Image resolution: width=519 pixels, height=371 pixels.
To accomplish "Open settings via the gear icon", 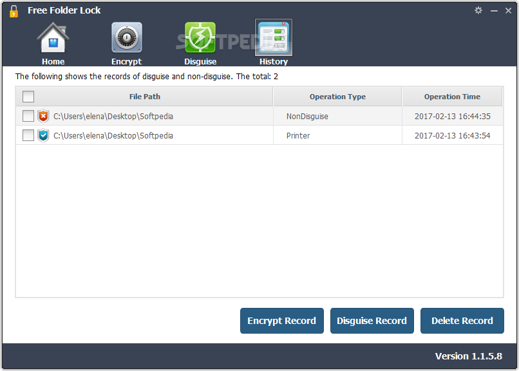I will [478, 10].
